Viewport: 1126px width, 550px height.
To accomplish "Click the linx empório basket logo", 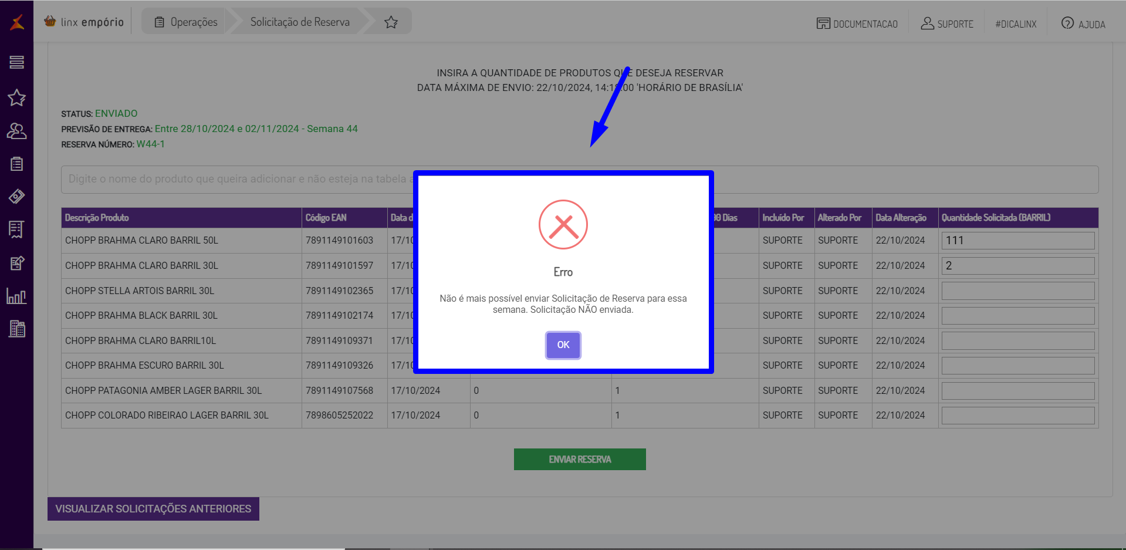I will coord(83,22).
